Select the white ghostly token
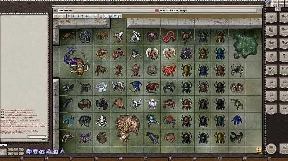 point(102,87)
